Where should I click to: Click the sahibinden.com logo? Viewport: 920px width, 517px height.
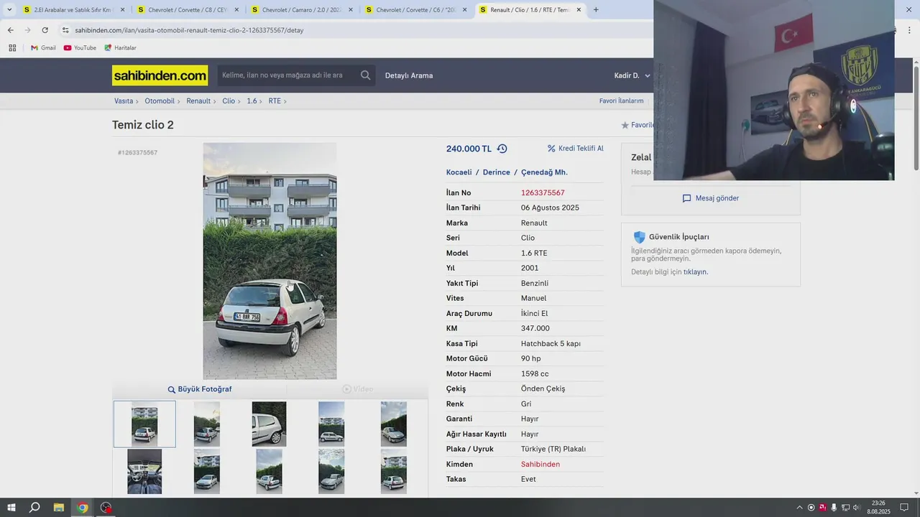(x=160, y=75)
